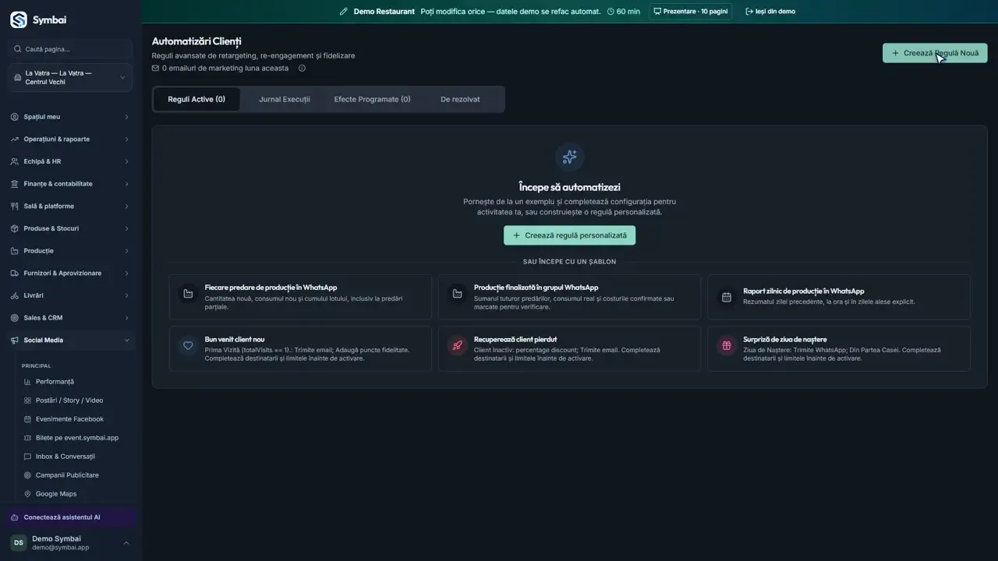Expand the Livrări section chevron
The image size is (998, 561).
126,295
